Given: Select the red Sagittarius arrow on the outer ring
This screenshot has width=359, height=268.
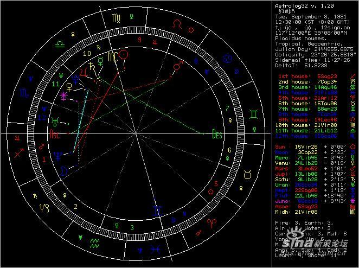Looking at the screenshot, I should 19,153.
